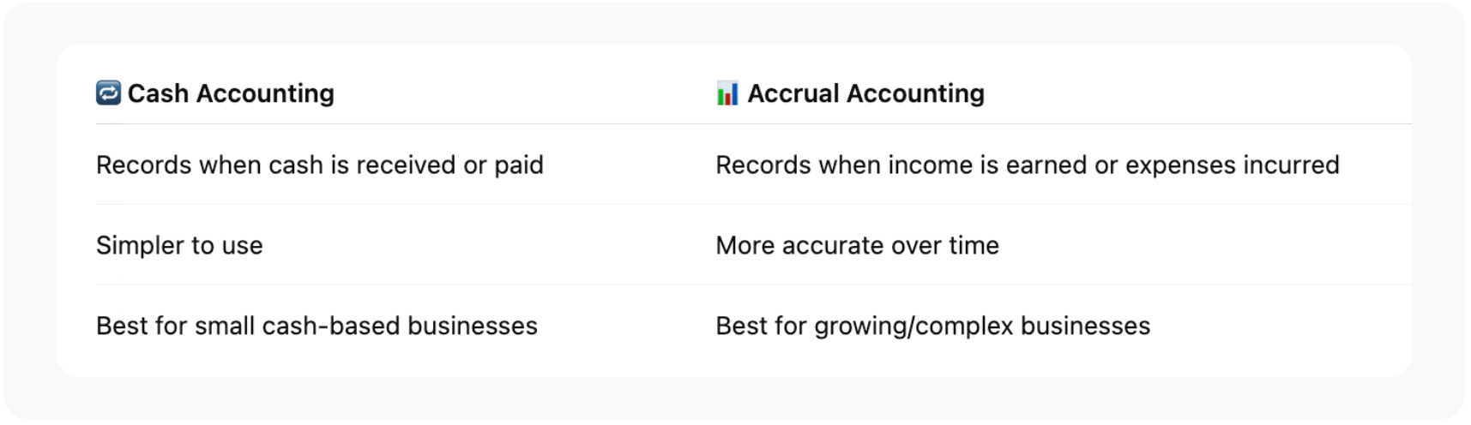Image resolution: width=1471 pixels, height=425 pixels.
Task: Click the "More accurate over time" cell
Action: click(857, 245)
